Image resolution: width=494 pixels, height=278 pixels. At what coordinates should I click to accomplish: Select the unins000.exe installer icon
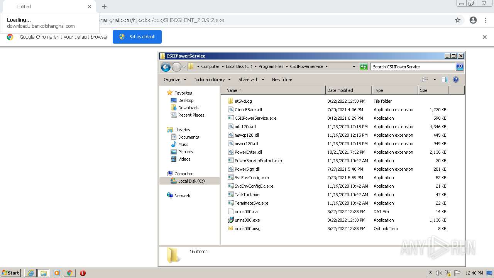[230, 220]
